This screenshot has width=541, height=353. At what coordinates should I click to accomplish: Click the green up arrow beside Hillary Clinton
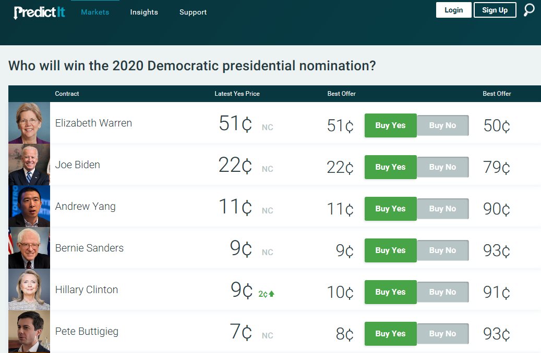pos(272,294)
